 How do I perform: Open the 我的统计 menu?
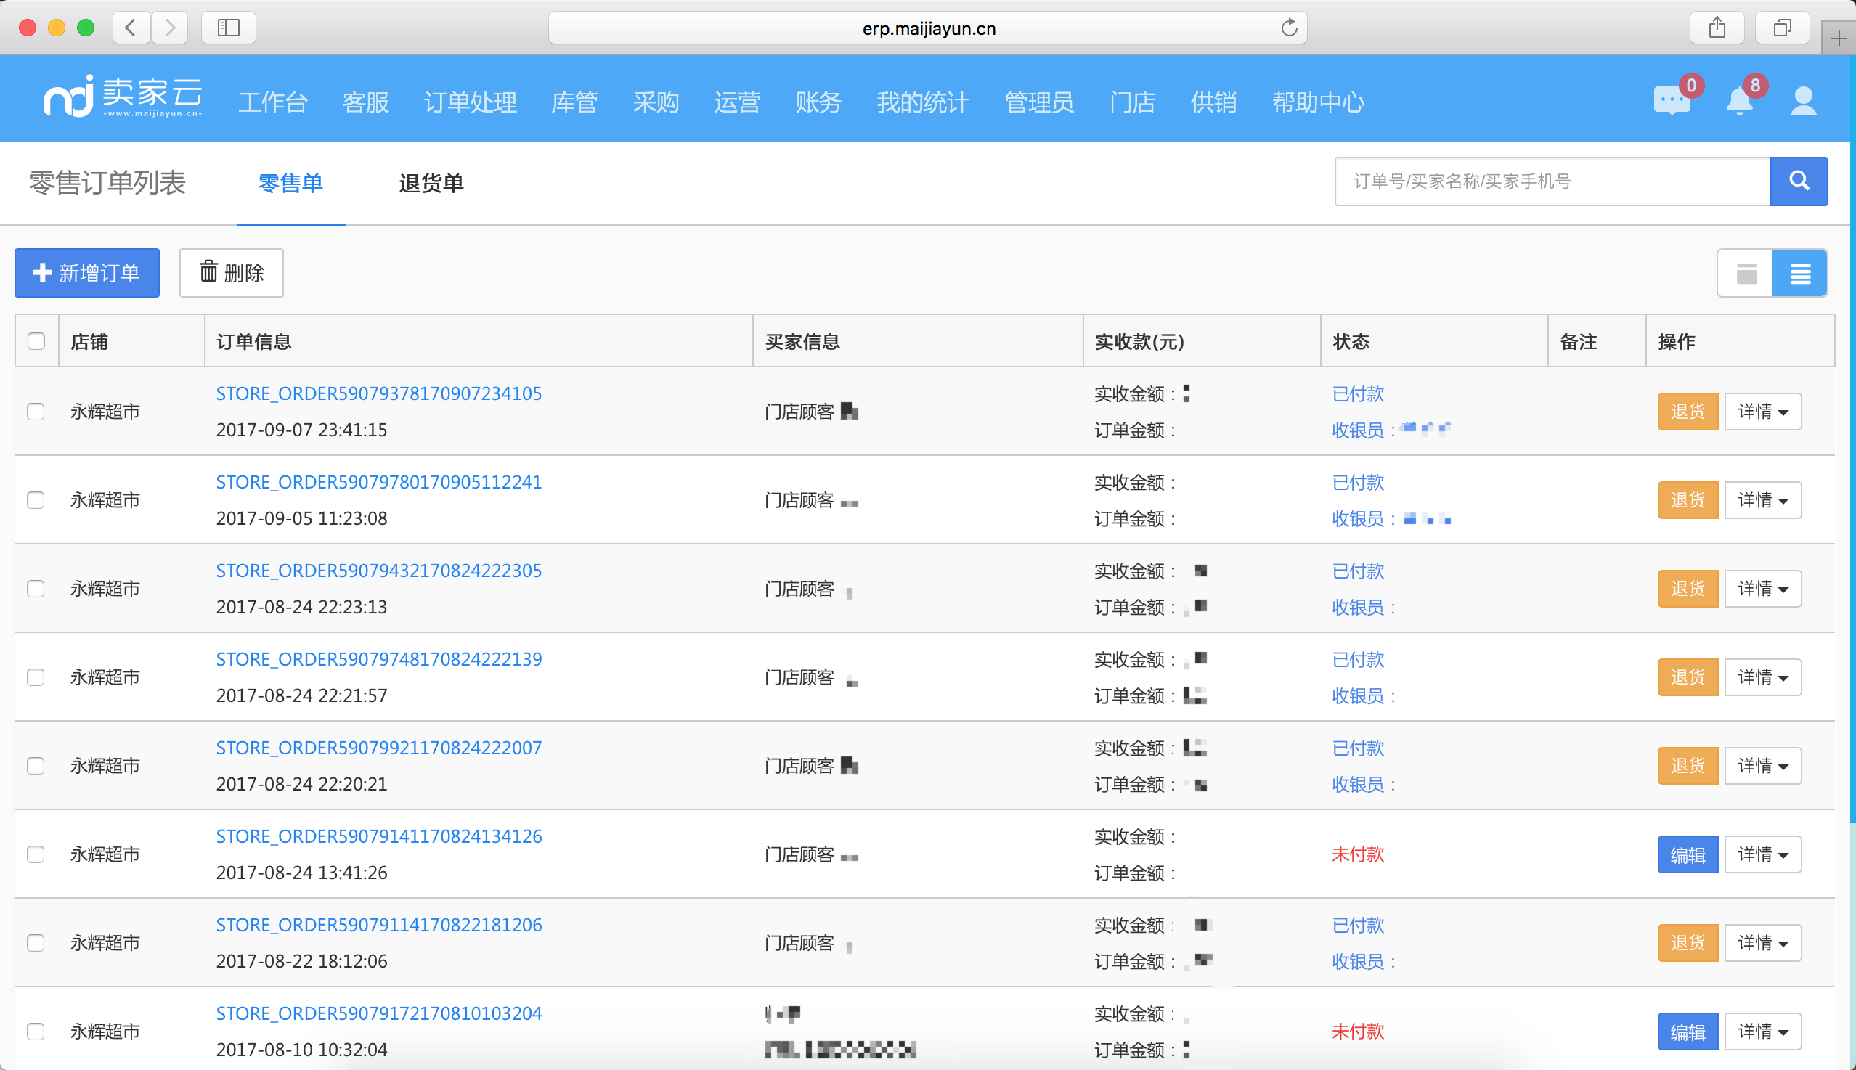pyautogui.click(x=923, y=102)
